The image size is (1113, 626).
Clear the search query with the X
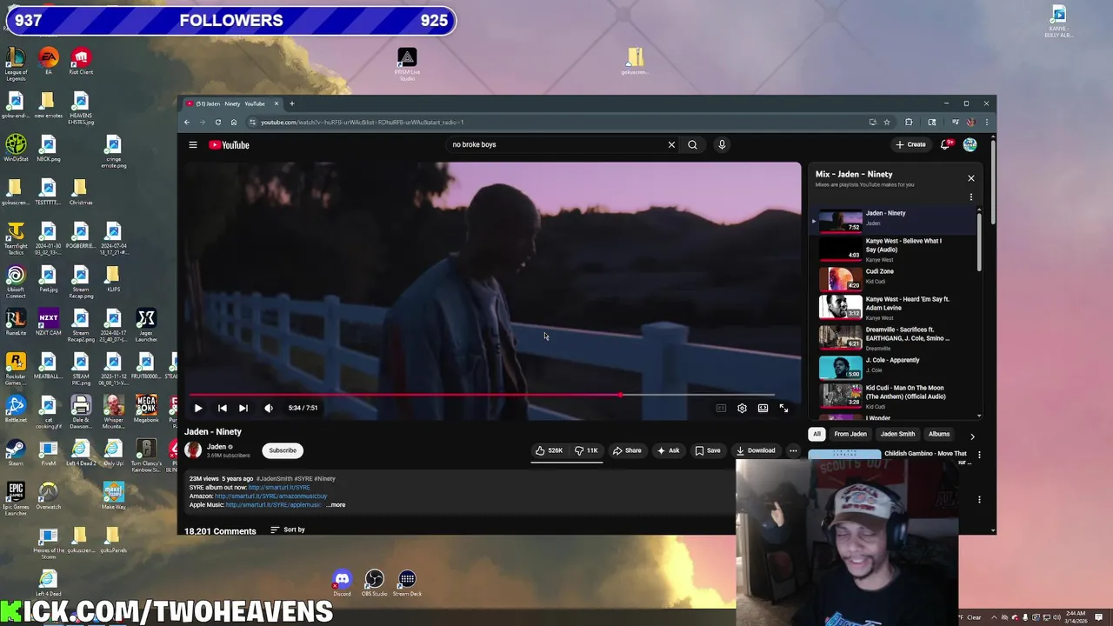tap(671, 144)
